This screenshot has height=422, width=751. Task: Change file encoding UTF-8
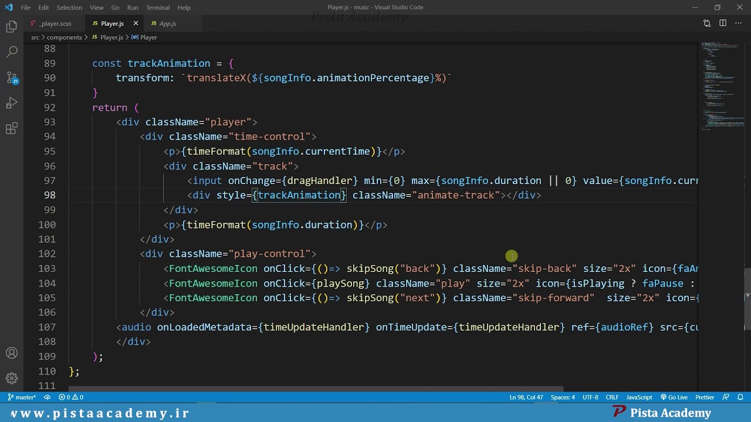pyautogui.click(x=590, y=397)
